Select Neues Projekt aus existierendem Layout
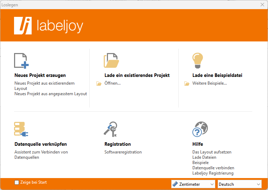The width and height of the screenshot is (268, 190). click(x=44, y=86)
